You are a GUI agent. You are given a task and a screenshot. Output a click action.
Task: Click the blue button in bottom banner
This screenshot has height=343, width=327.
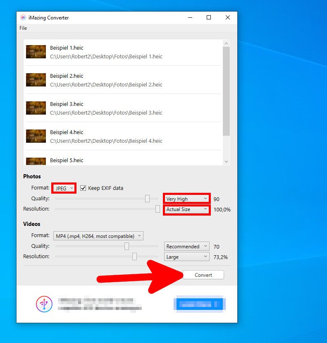click(x=199, y=304)
